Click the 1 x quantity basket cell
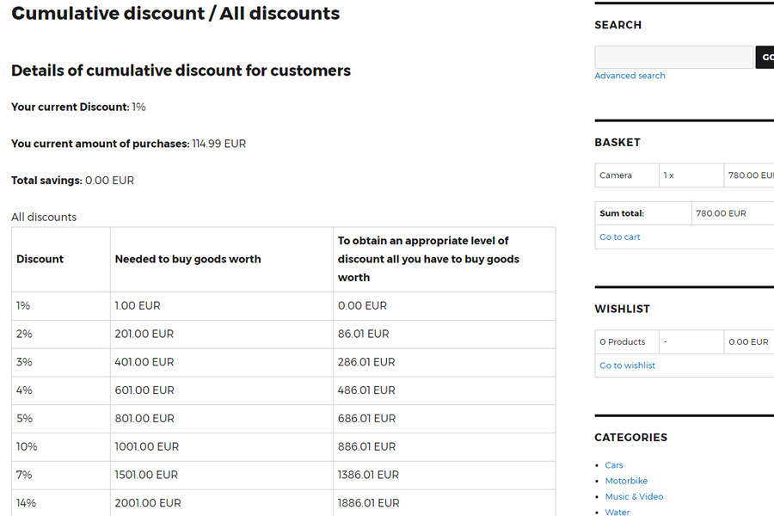The image size is (774, 516). click(x=668, y=175)
